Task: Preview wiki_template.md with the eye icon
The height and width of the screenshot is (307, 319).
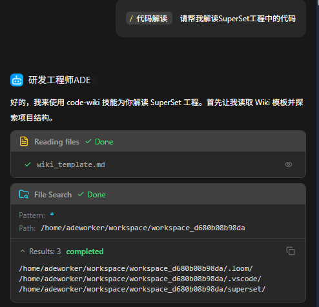Action: click(x=289, y=164)
